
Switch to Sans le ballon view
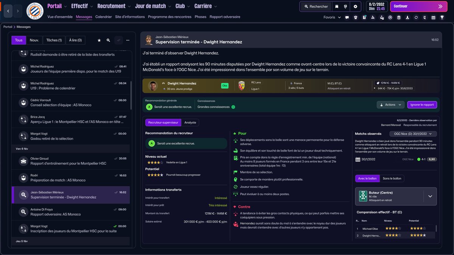tap(392, 178)
